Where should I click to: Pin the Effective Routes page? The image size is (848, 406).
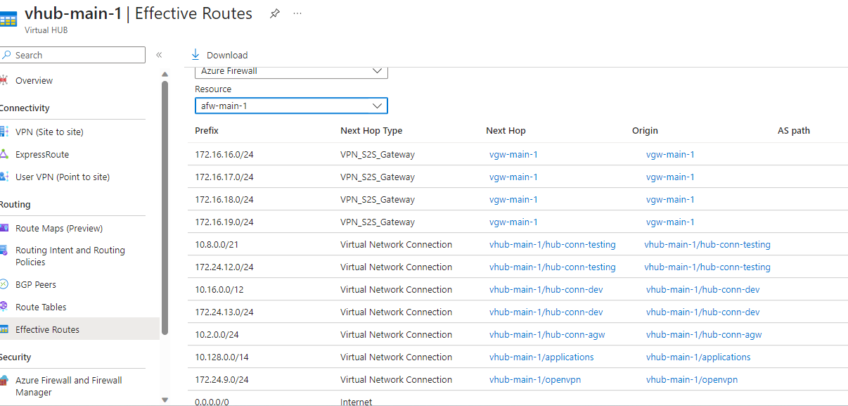[x=275, y=13]
